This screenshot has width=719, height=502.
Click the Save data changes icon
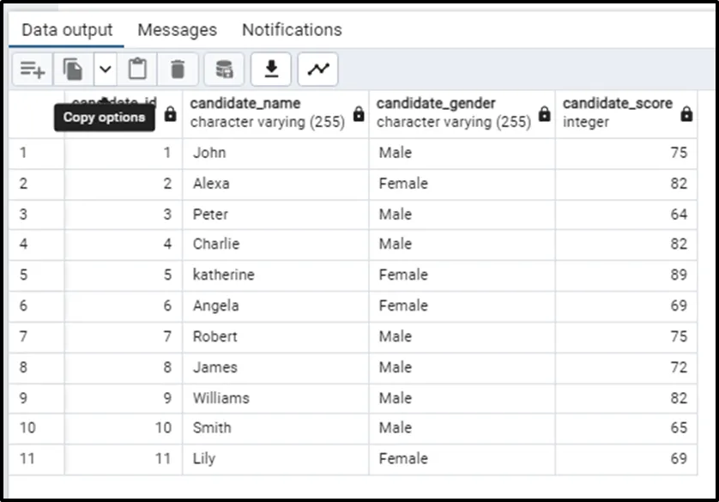[x=224, y=70]
